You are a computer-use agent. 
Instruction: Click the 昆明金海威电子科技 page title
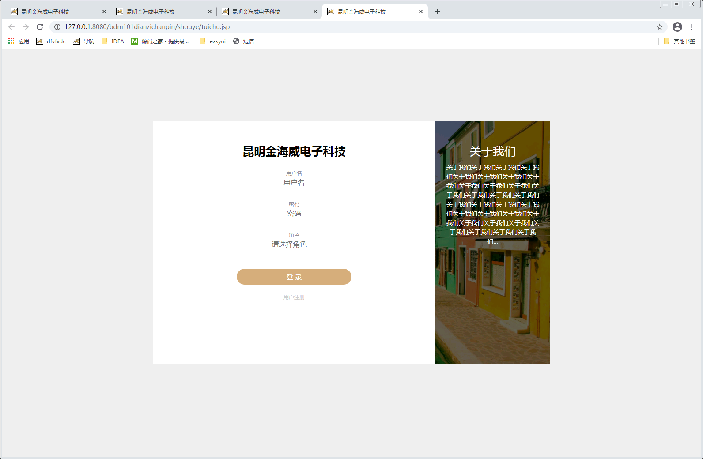click(x=294, y=151)
